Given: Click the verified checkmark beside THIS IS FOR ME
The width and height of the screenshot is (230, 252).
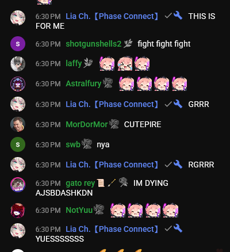Looking at the screenshot, I should click(168, 16).
